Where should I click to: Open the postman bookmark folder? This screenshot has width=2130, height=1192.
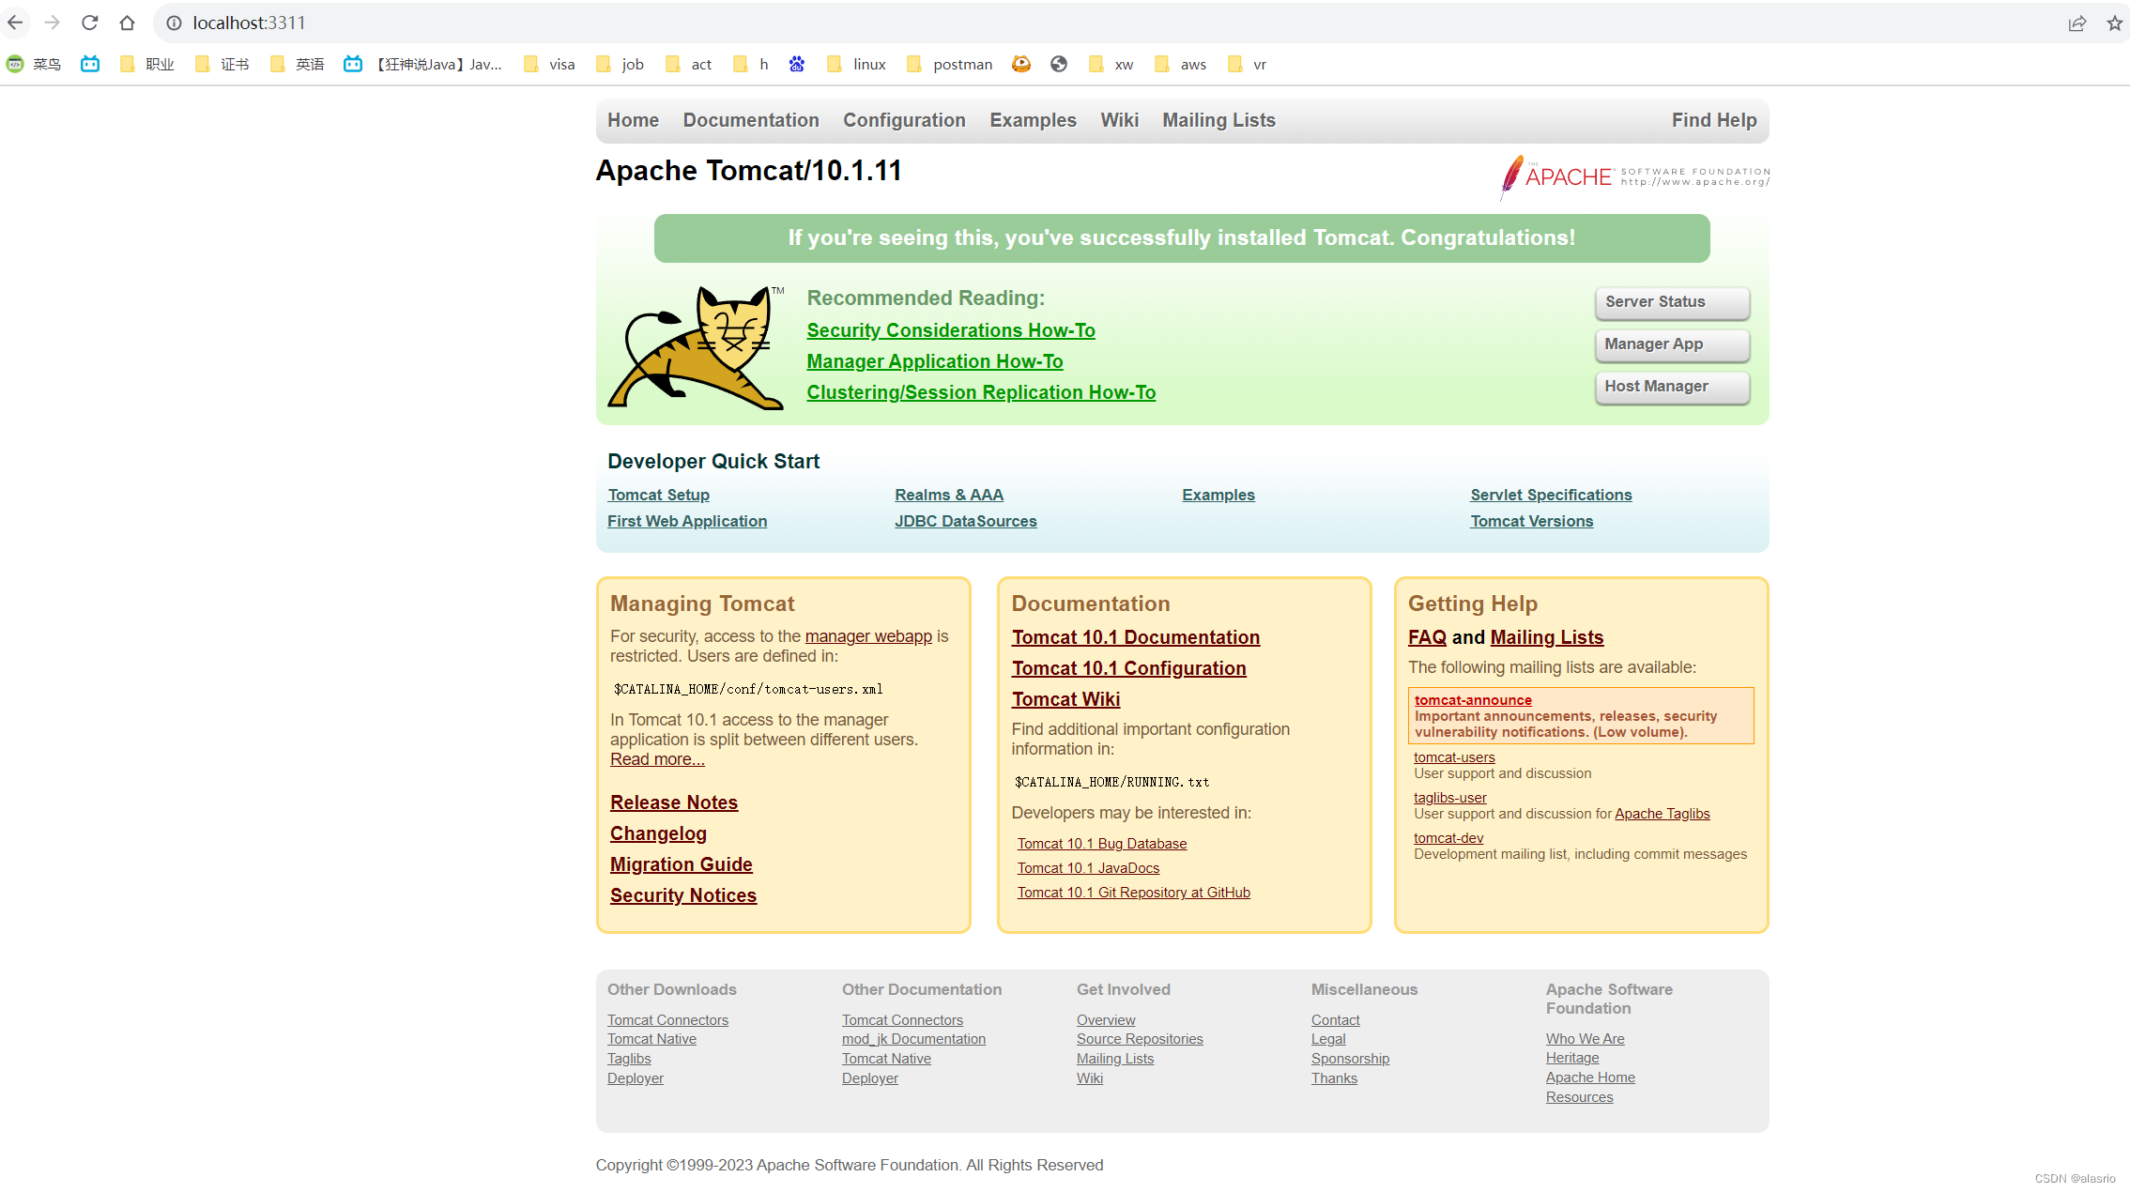(950, 64)
